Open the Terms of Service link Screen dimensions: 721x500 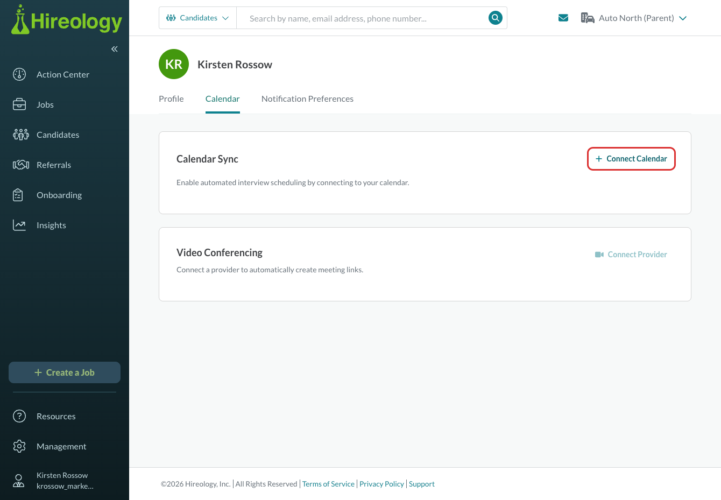click(328, 484)
